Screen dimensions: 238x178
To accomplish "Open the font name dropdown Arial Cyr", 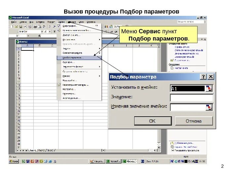I will click(42, 32).
